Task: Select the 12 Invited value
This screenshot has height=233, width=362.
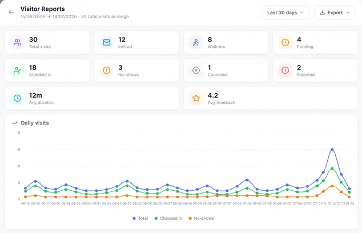Action: pyautogui.click(x=122, y=39)
